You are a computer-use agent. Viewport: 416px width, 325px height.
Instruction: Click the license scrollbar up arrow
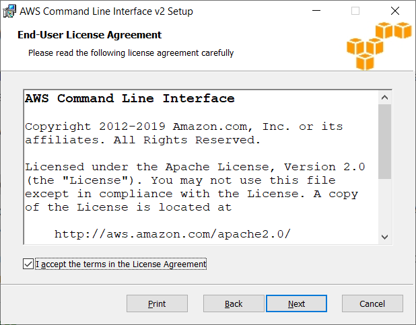tap(384, 98)
